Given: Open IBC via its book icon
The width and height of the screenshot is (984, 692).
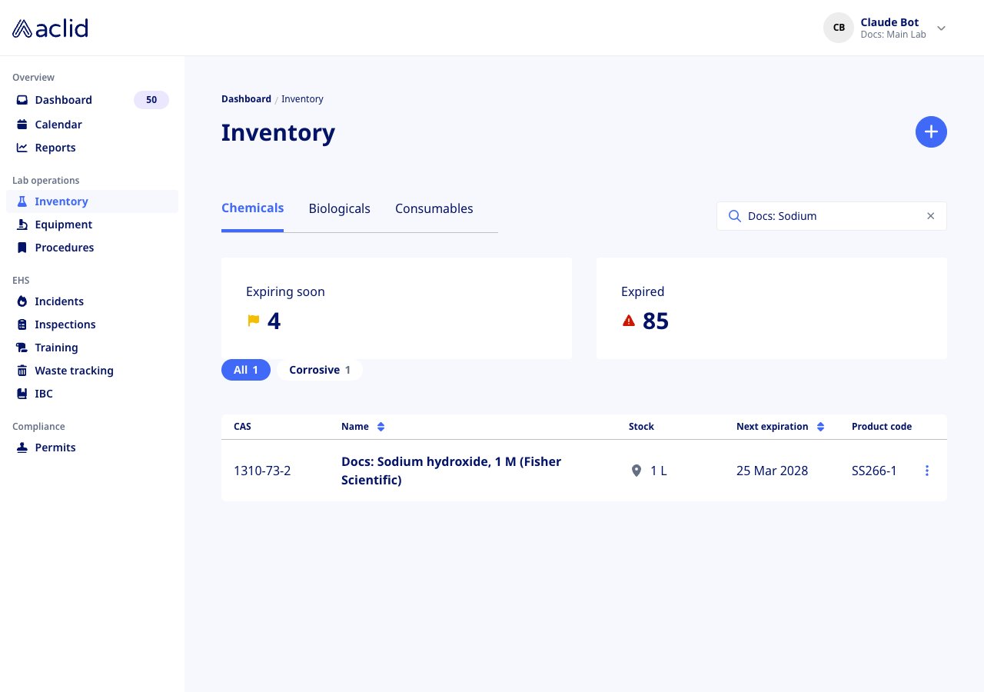Looking at the screenshot, I should pyautogui.click(x=22, y=394).
